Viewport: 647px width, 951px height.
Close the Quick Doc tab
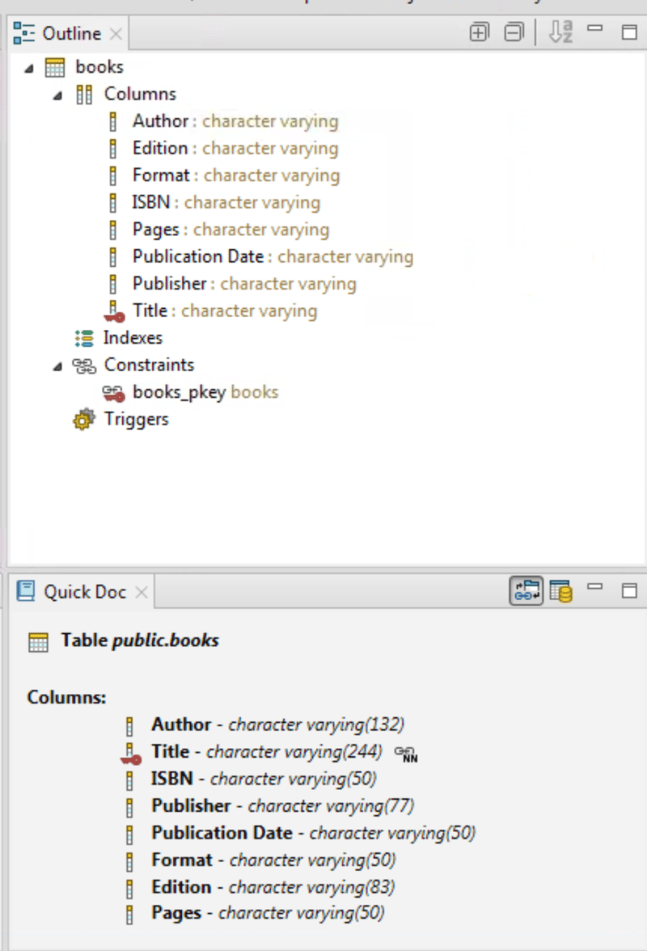(142, 592)
